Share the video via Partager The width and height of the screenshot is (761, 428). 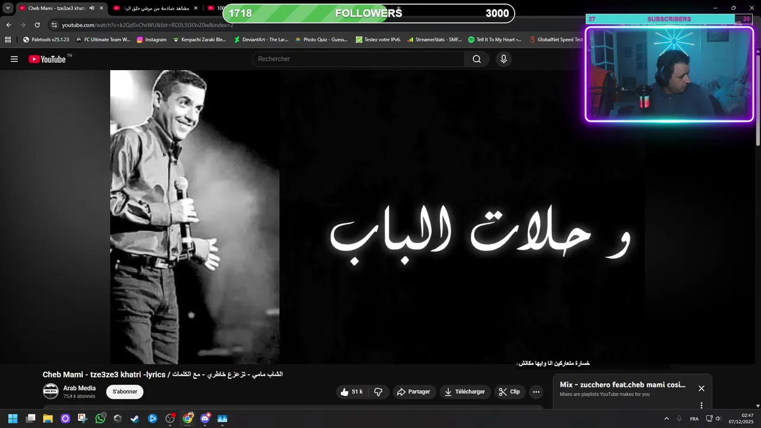point(414,392)
